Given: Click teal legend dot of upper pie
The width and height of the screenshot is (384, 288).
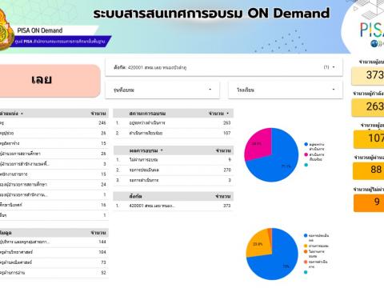Looking at the screenshot, I should coord(306,165).
